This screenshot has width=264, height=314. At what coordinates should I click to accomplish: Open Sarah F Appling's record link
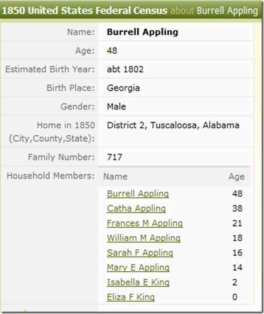pos(140,253)
